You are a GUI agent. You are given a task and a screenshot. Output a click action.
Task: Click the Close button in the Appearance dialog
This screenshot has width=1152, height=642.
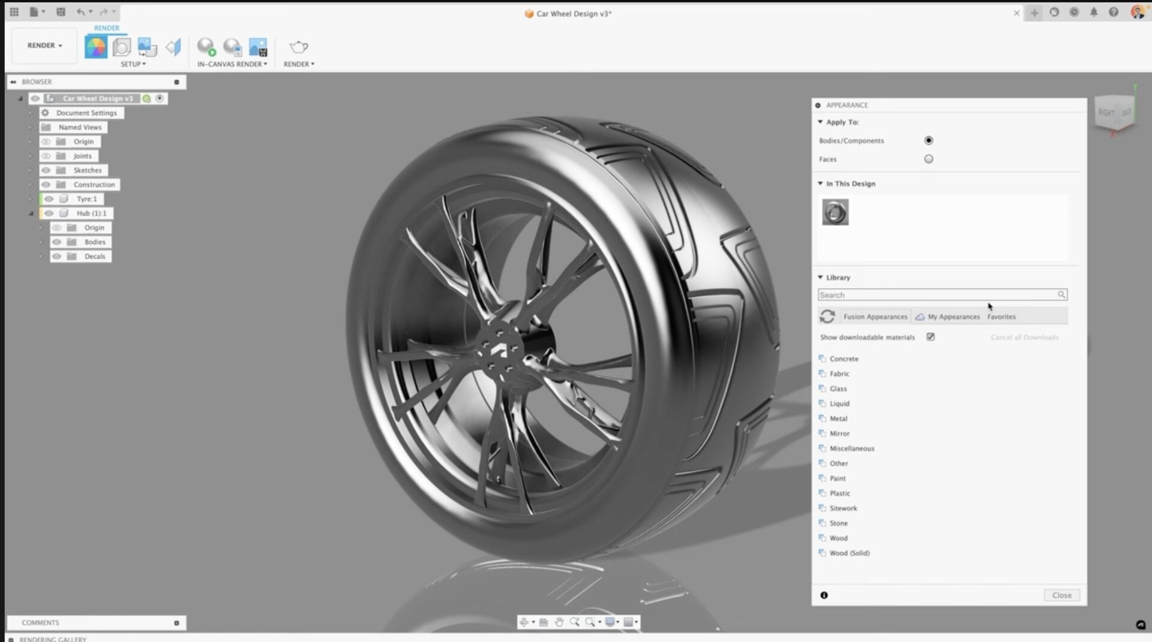1061,595
